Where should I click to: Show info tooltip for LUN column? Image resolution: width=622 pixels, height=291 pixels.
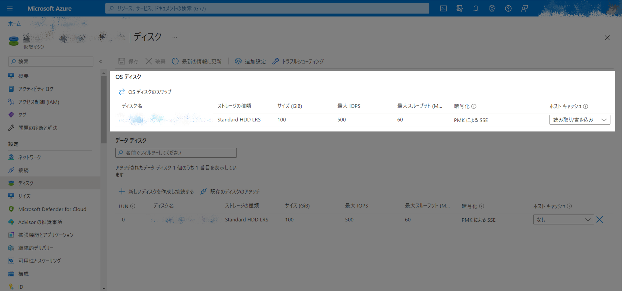coord(132,206)
